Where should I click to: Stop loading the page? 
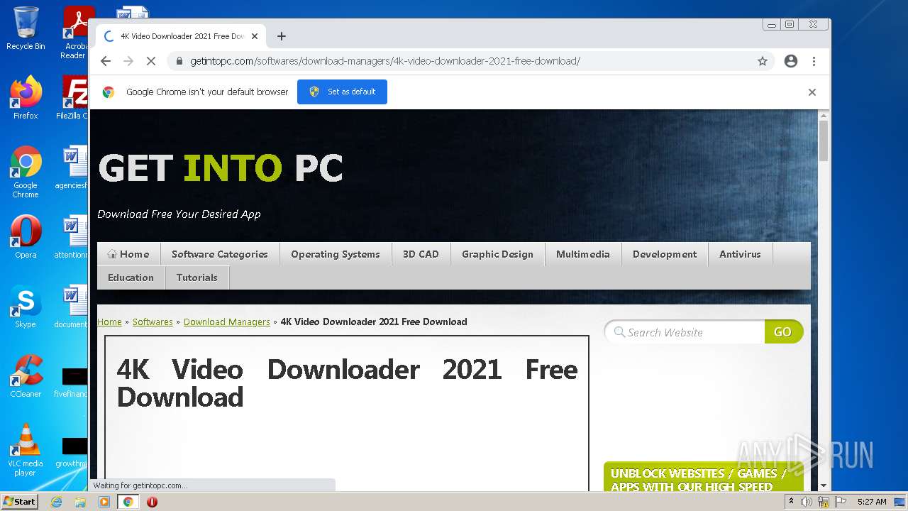[x=150, y=61]
